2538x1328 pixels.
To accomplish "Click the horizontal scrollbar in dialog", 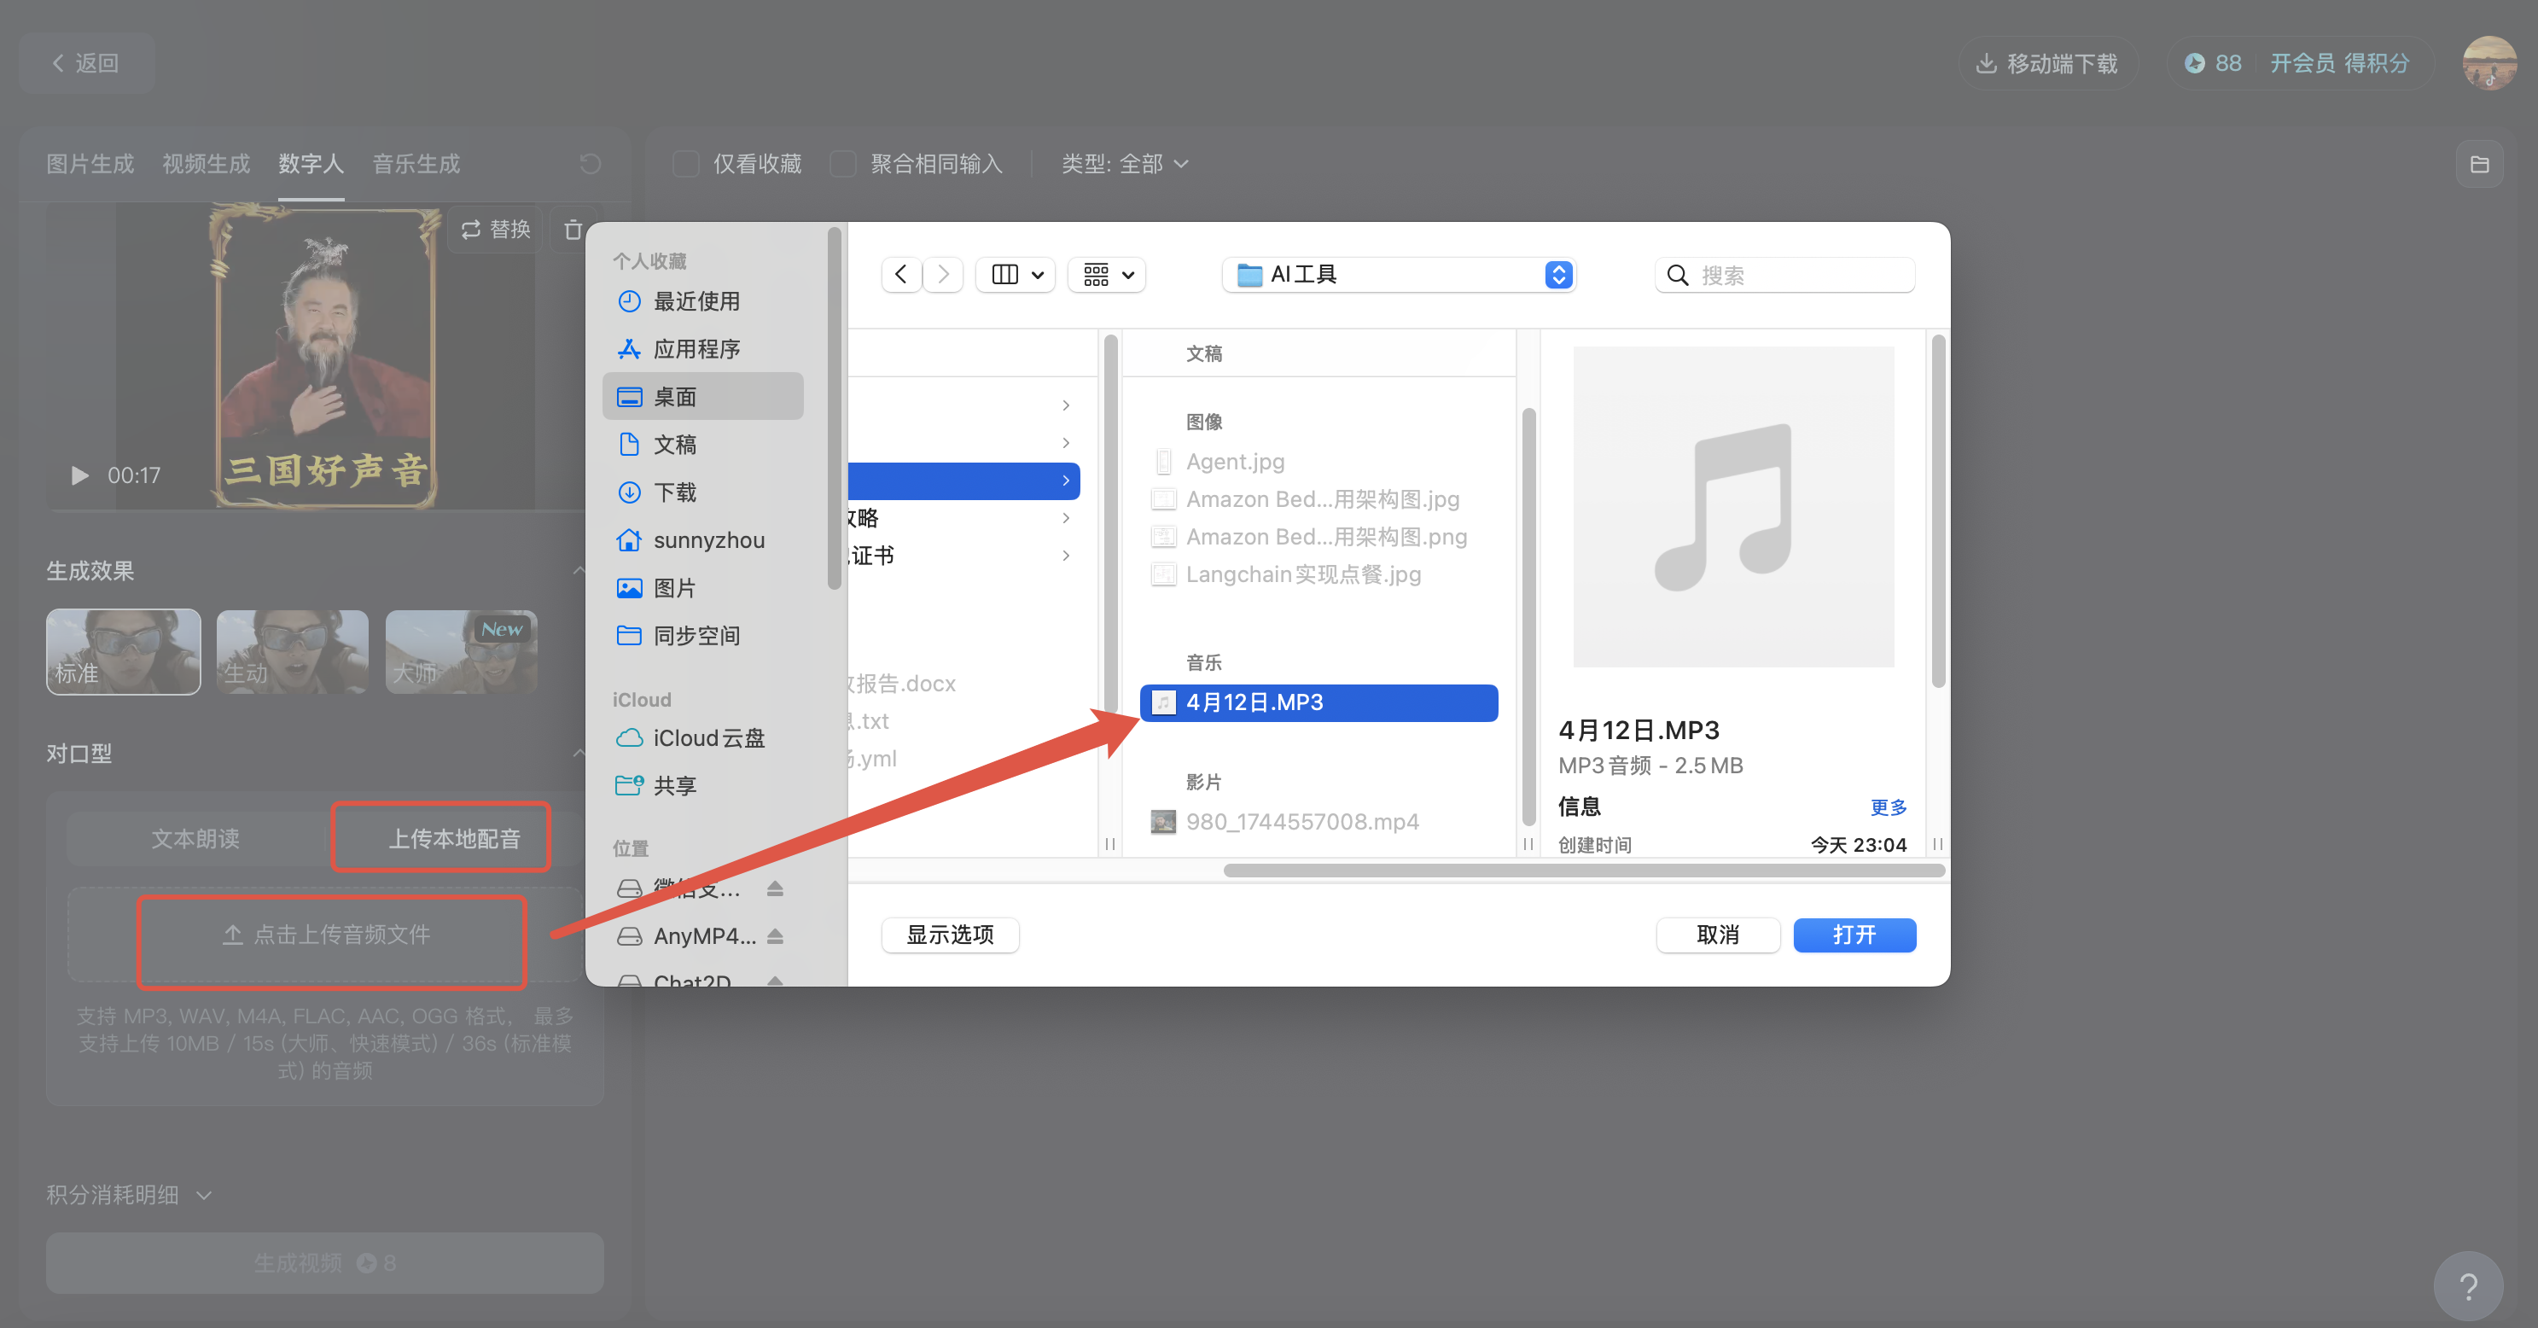I will 1584,871.
